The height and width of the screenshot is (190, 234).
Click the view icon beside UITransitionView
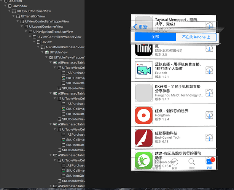point(18,16)
